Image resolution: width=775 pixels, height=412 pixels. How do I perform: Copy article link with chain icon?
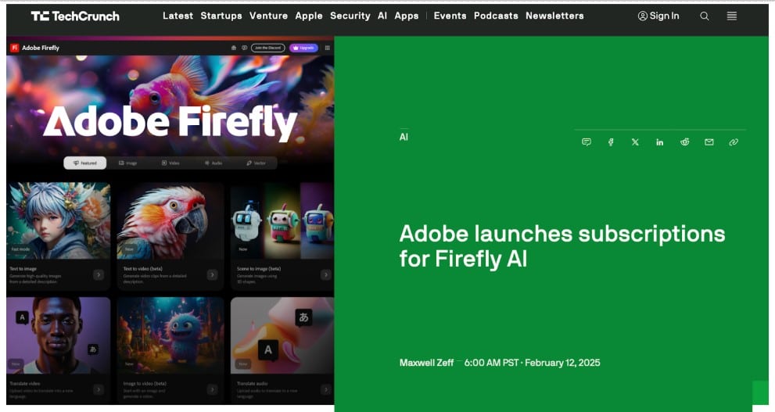[x=734, y=142]
